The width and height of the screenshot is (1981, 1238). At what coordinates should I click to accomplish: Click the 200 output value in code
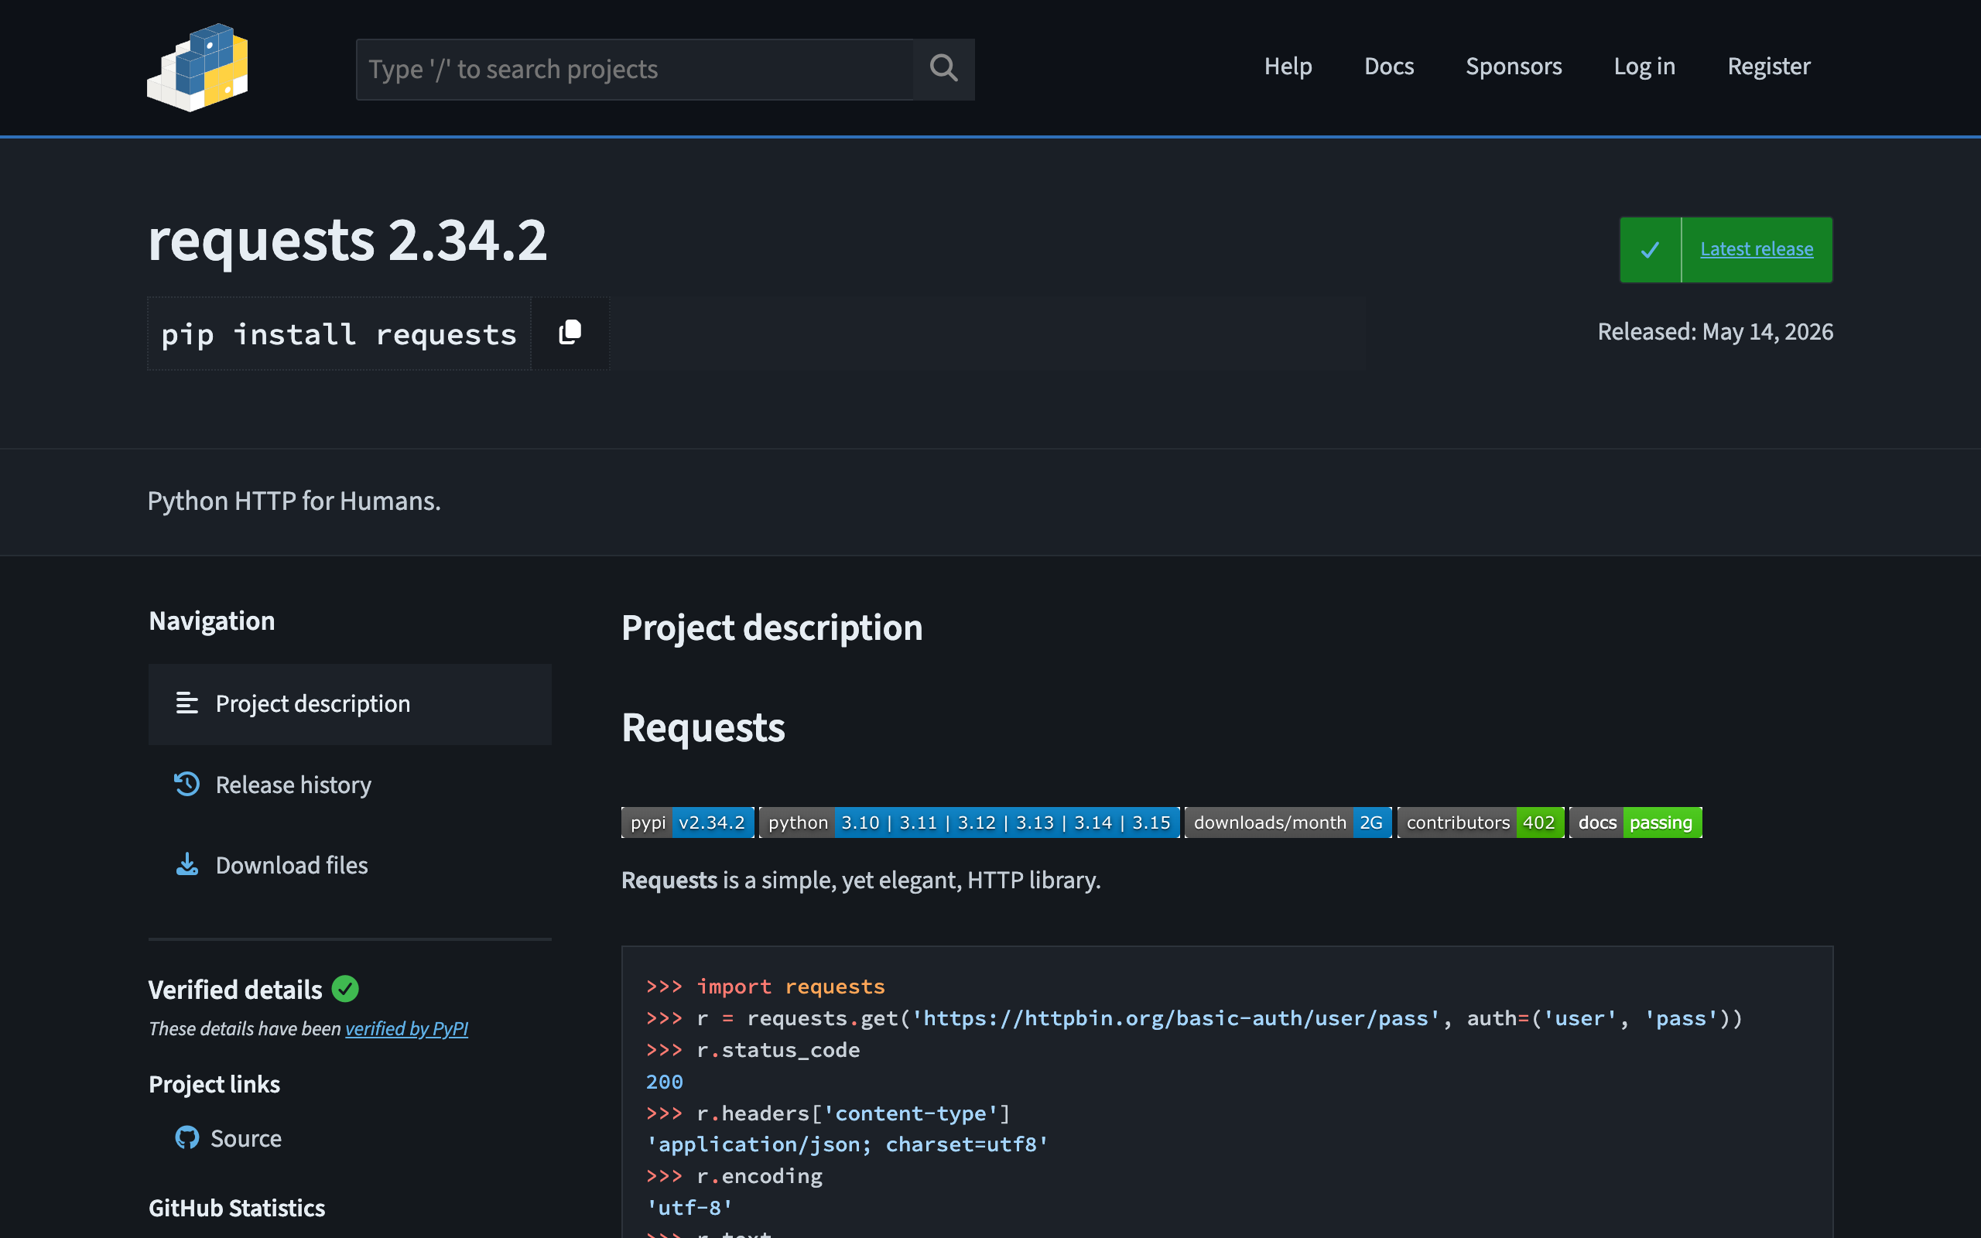[x=664, y=1082]
